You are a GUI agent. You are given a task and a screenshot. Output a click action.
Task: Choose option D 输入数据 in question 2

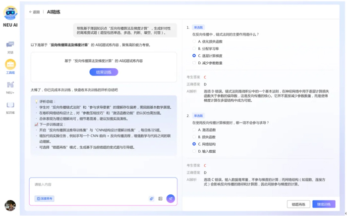194,151
